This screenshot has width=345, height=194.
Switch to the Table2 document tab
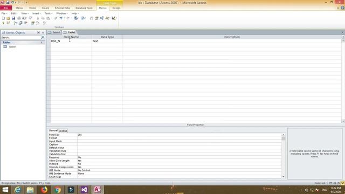point(70,32)
